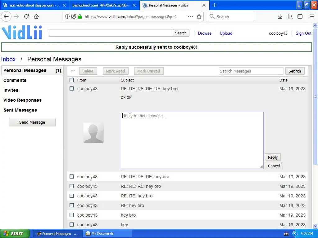Focus the VidLii video search field
Viewport: 318px width, 238px height.
[x=111, y=33]
